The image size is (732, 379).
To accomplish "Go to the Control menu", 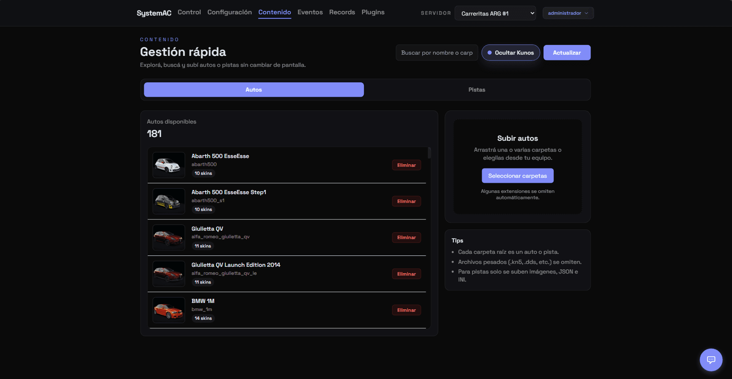I will click(189, 12).
